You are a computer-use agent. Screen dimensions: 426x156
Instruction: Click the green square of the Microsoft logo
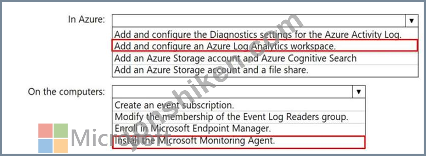(61, 130)
